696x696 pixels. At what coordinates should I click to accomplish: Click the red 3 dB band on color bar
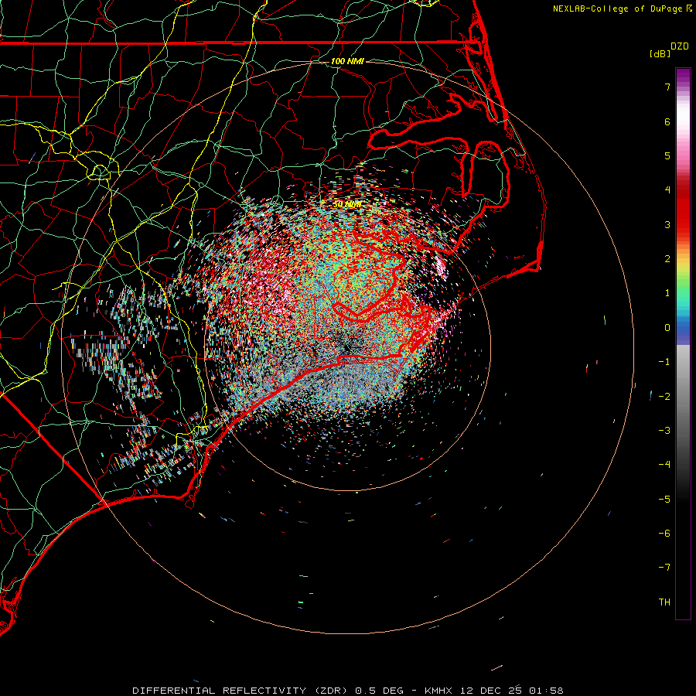(683, 224)
